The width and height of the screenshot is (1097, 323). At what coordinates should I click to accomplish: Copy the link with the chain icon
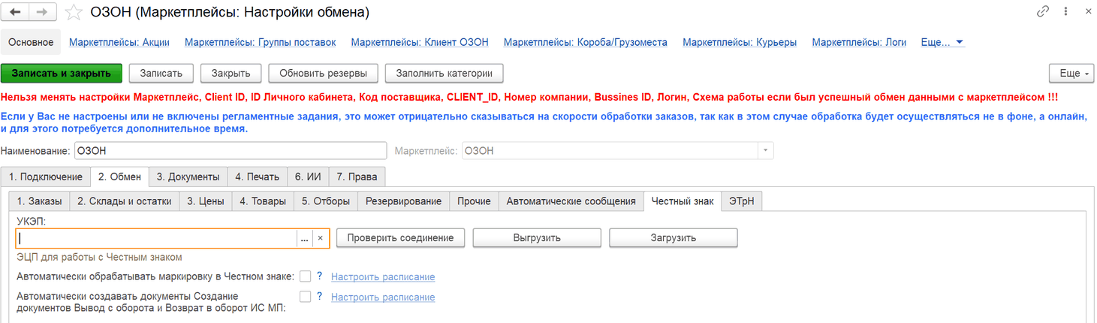point(1043,12)
